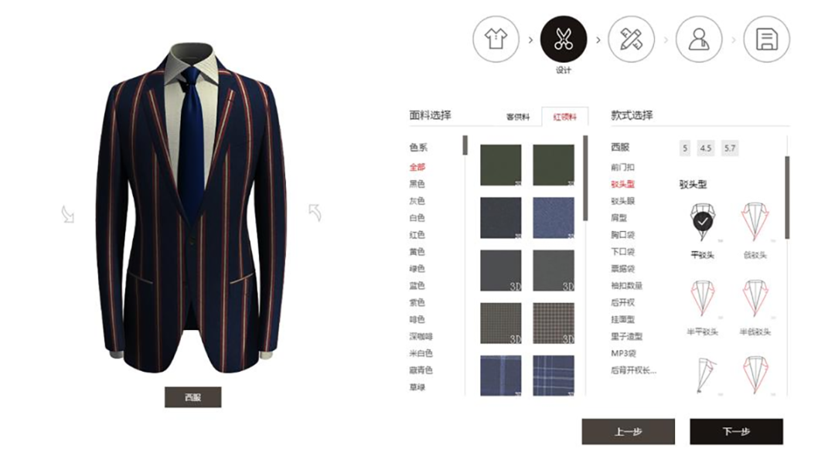Choose the bright blue fabric swatch
835x463 pixels.
[554, 218]
